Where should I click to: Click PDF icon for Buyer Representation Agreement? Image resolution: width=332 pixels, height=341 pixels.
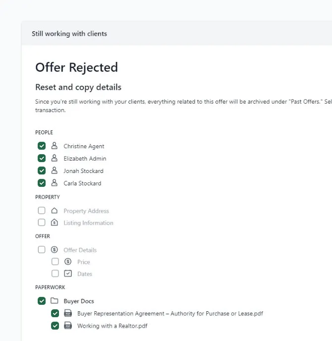(68, 313)
